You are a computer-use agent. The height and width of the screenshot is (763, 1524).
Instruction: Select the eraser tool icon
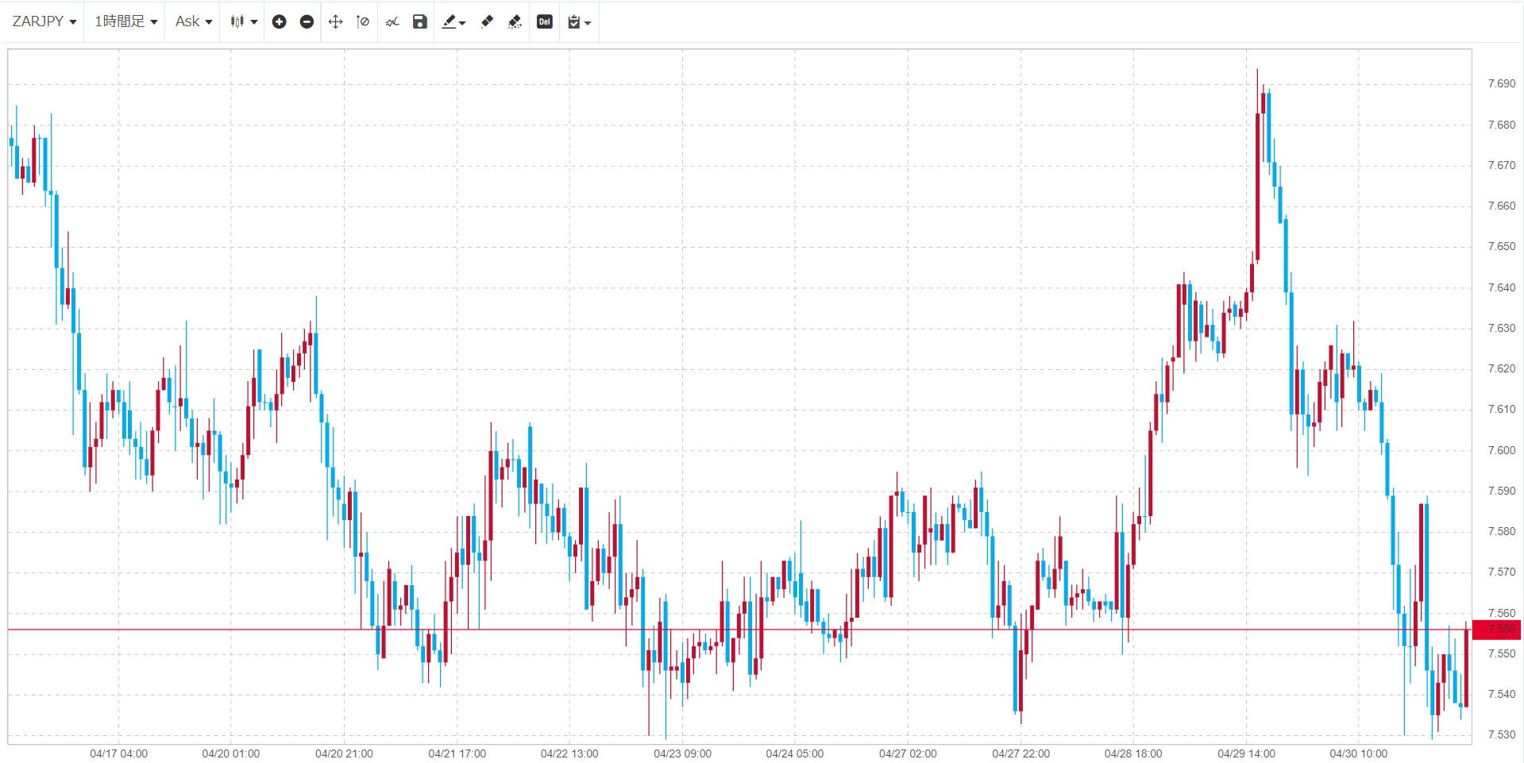pyautogui.click(x=487, y=21)
